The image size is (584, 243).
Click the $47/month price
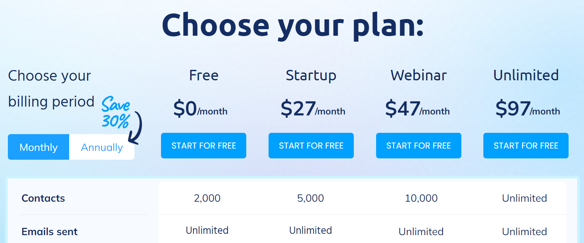point(417,109)
